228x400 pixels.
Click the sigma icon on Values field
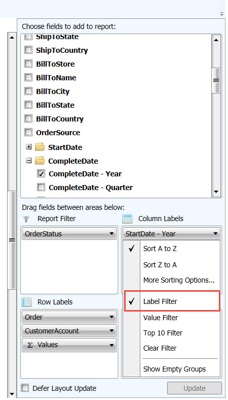[x=30, y=345]
